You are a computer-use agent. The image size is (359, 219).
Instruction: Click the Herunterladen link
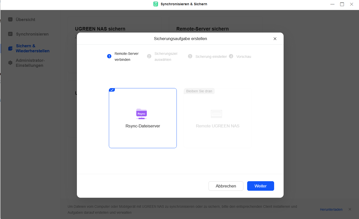tap(331, 209)
